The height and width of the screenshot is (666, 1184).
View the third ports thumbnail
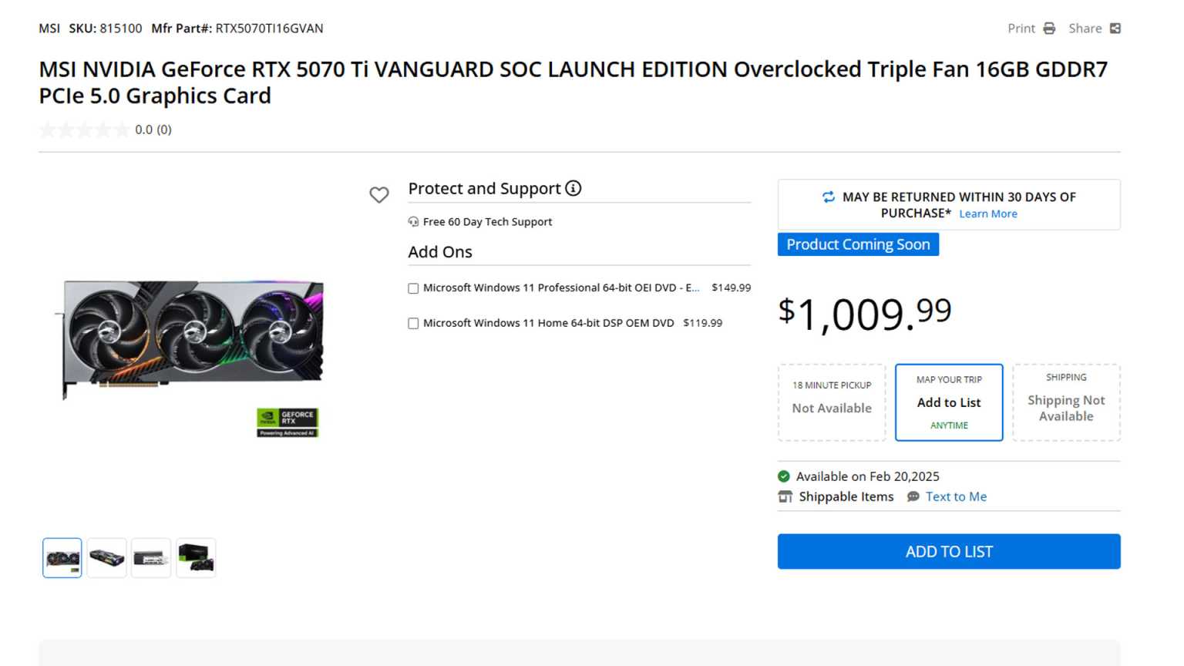coord(151,558)
